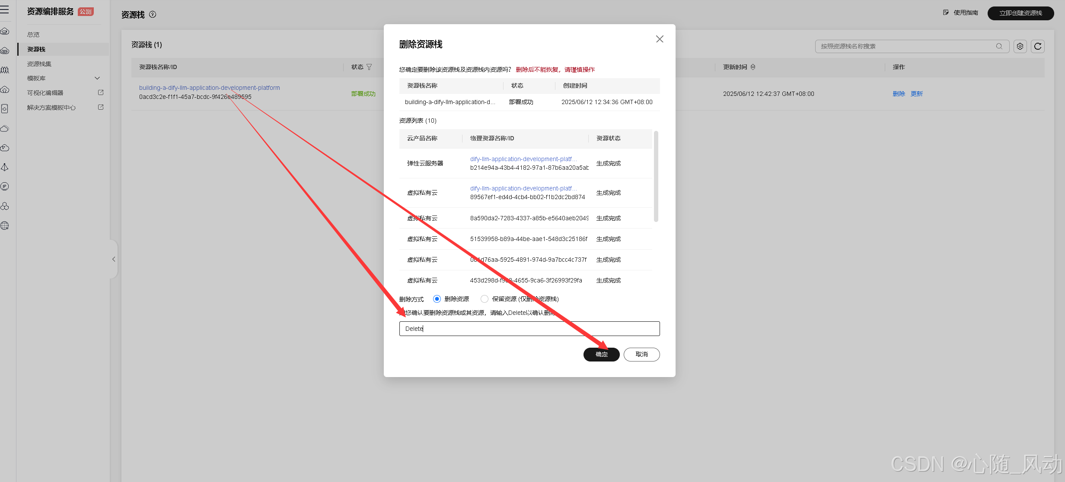Click the settings gear icon near search

[1020, 46]
